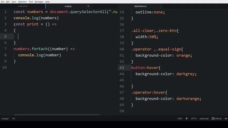This screenshot has height=128, width=228.
Task: Click '.operator:hover{' on line 47
Action: click(149, 92)
